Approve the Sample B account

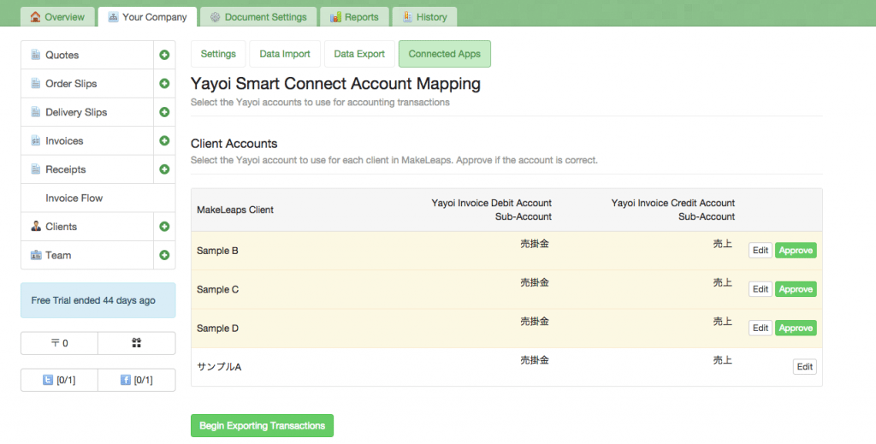(796, 250)
